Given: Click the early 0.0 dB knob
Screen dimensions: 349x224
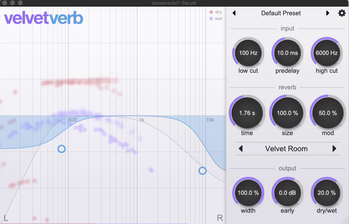Looking at the screenshot, I should (287, 193).
